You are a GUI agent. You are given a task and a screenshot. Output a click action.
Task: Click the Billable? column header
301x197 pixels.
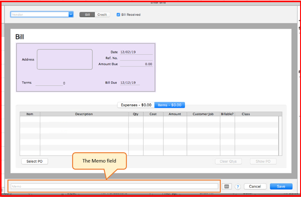coord(227,114)
